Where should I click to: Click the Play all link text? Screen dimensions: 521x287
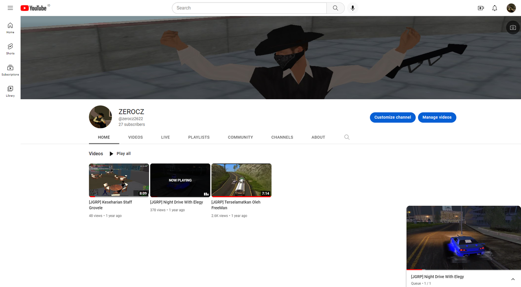[124, 154]
